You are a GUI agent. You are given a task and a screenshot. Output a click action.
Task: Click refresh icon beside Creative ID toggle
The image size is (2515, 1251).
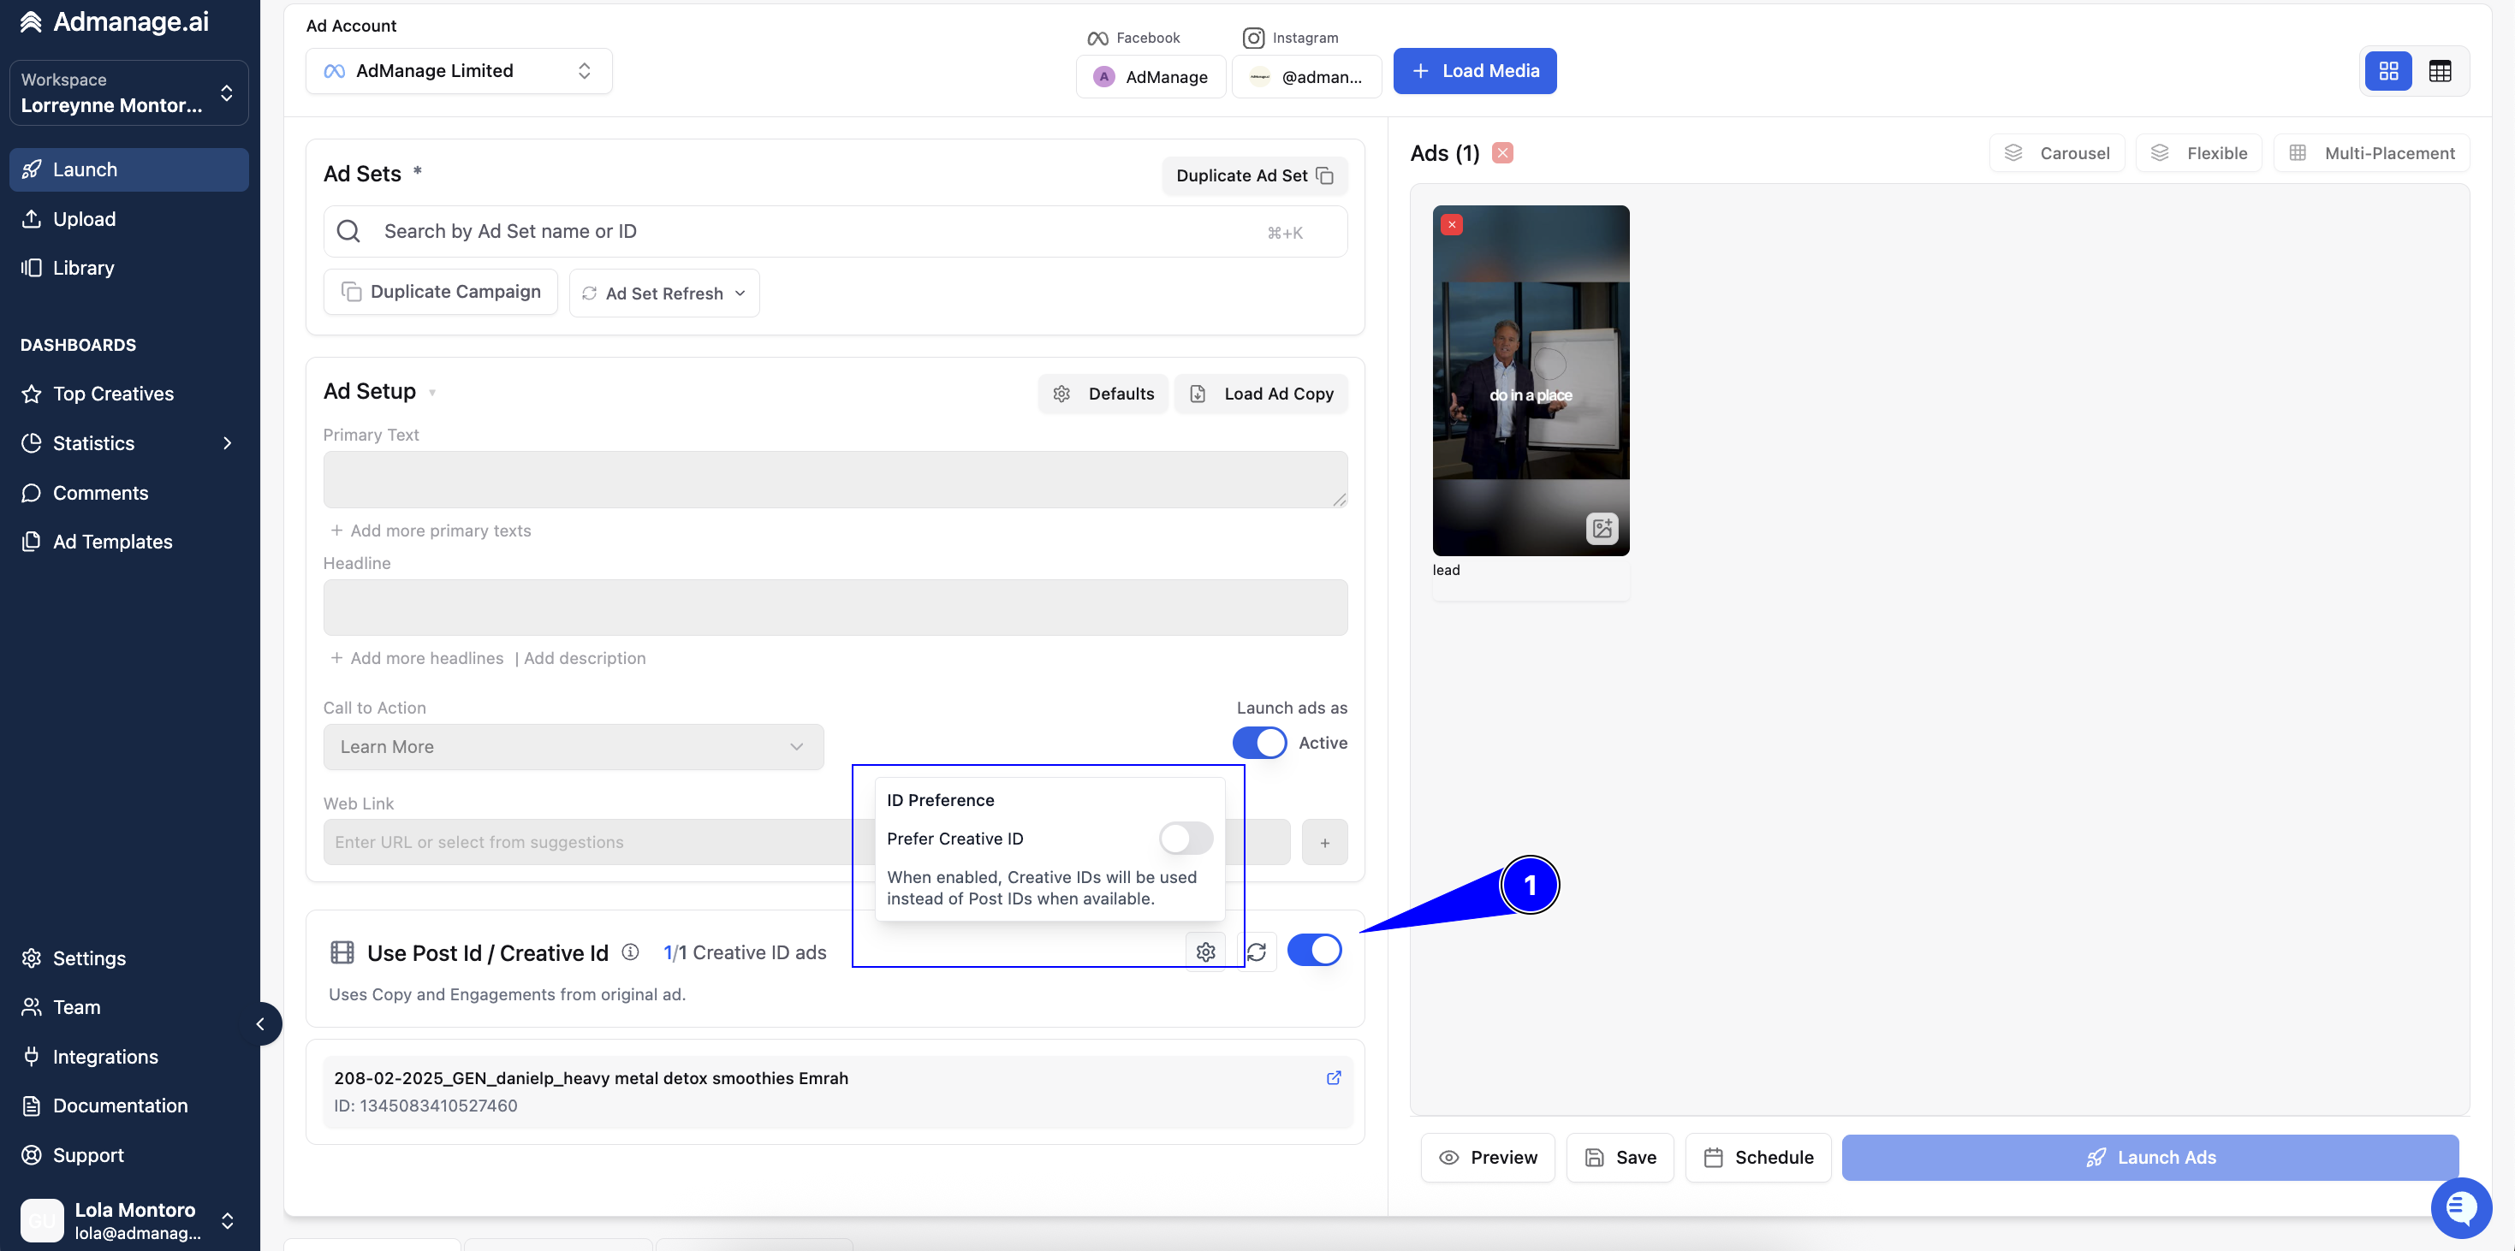pyautogui.click(x=1257, y=952)
